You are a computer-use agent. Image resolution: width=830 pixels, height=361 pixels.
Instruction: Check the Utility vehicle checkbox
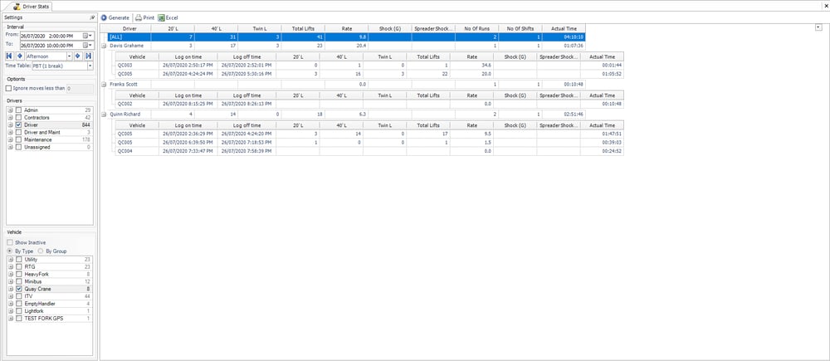tap(19, 260)
